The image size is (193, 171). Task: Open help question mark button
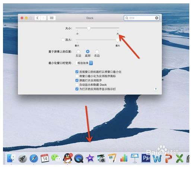(156, 89)
